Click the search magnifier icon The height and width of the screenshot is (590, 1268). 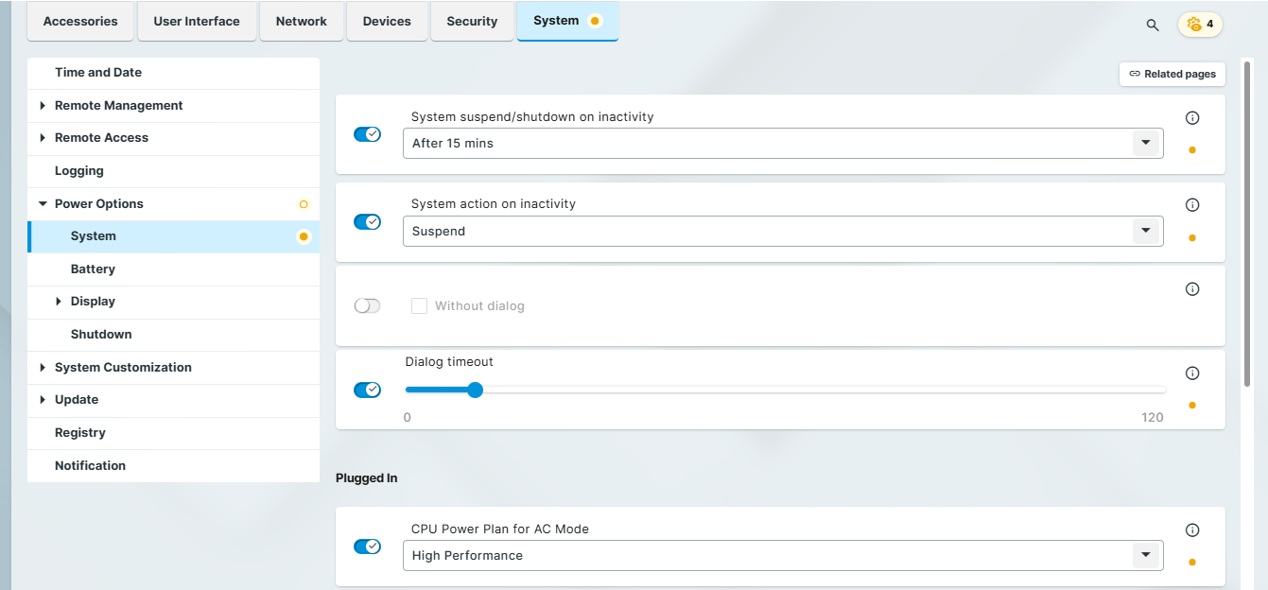click(x=1153, y=25)
